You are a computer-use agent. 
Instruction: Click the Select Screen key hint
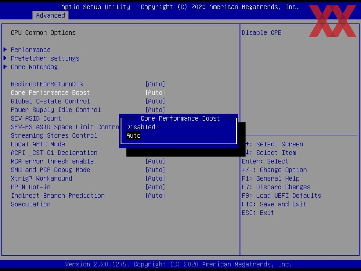click(x=274, y=144)
